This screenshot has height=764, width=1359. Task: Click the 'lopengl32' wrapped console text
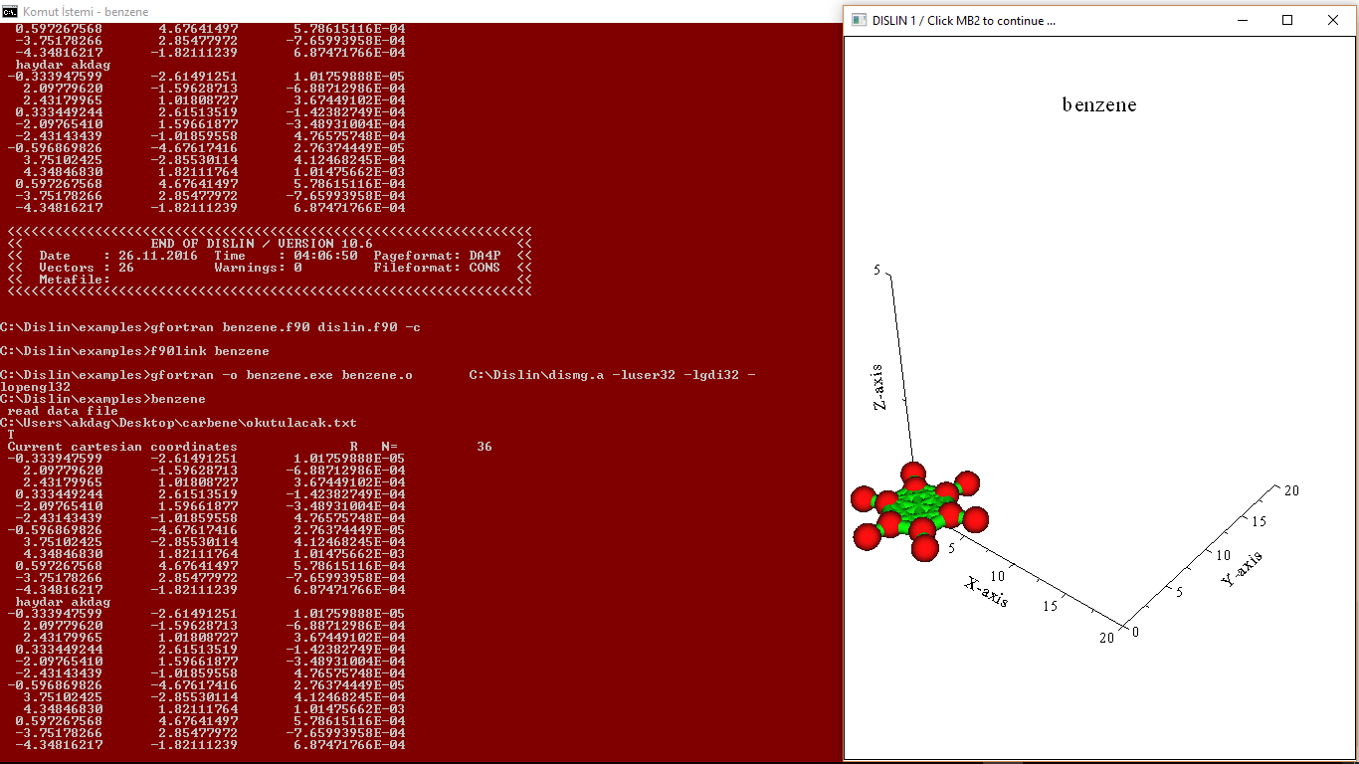(x=36, y=387)
